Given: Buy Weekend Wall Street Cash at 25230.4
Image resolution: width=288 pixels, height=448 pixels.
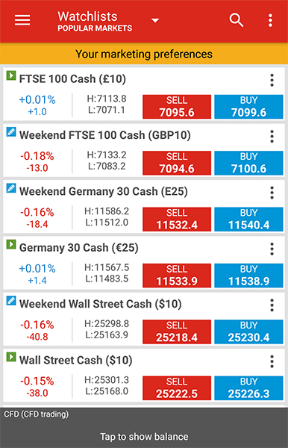Looking at the screenshot, I should coord(248,332).
